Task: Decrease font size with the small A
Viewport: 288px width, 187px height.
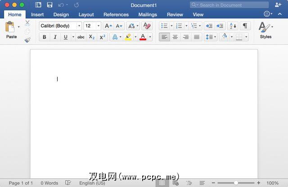Action: click(119, 26)
